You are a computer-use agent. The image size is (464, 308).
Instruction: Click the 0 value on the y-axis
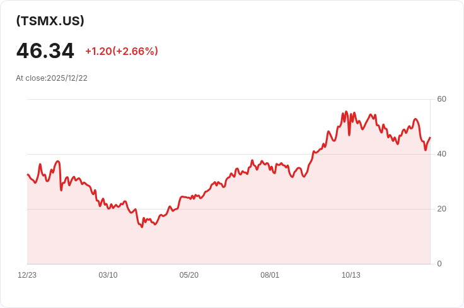pos(439,264)
